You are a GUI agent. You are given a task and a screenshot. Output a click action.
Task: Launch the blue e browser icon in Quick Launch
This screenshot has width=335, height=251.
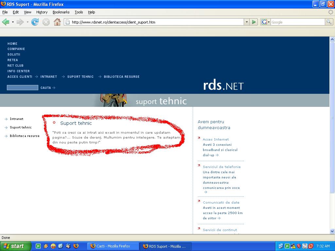(x=61, y=246)
